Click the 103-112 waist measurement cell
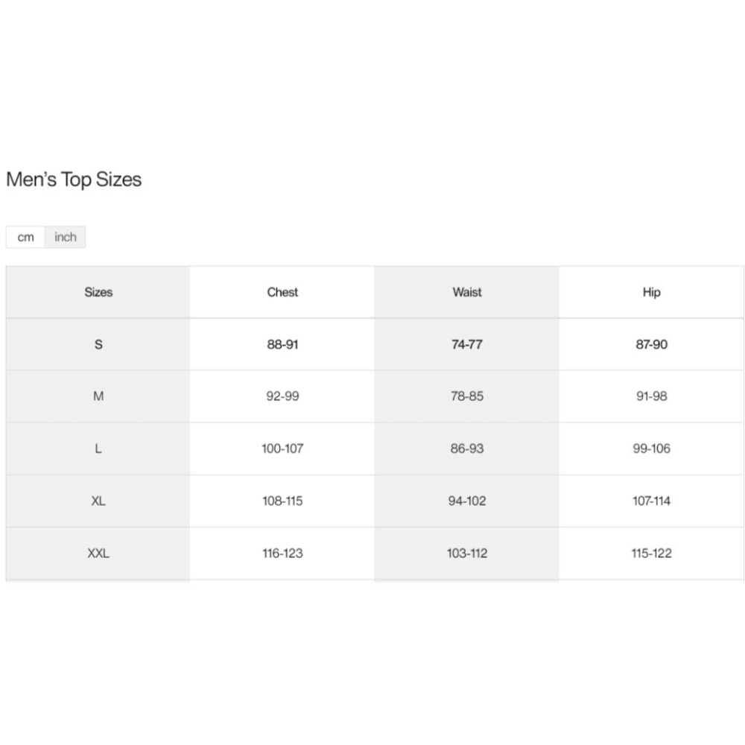Image resolution: width=745 pixels, height=745 pixels. (x=467, y=554)
